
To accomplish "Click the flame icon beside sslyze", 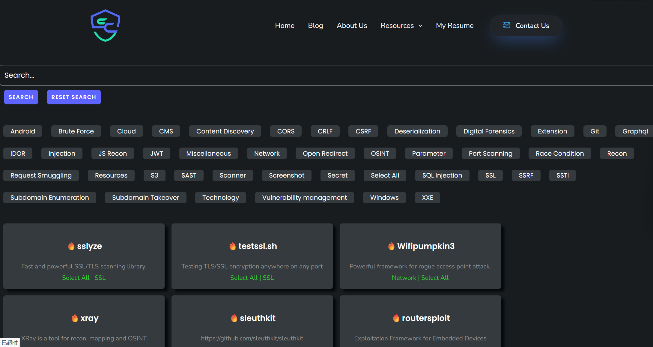I will [71, 246].
